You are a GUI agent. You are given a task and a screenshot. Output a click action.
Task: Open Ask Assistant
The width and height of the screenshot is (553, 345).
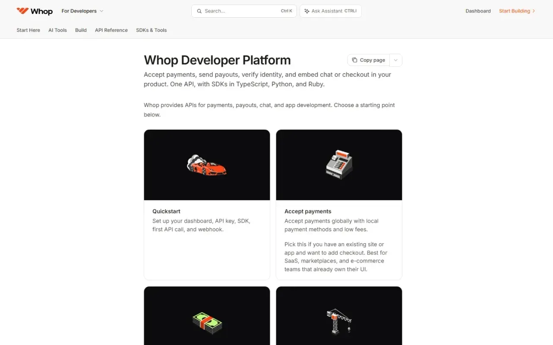tap(331, 11)
